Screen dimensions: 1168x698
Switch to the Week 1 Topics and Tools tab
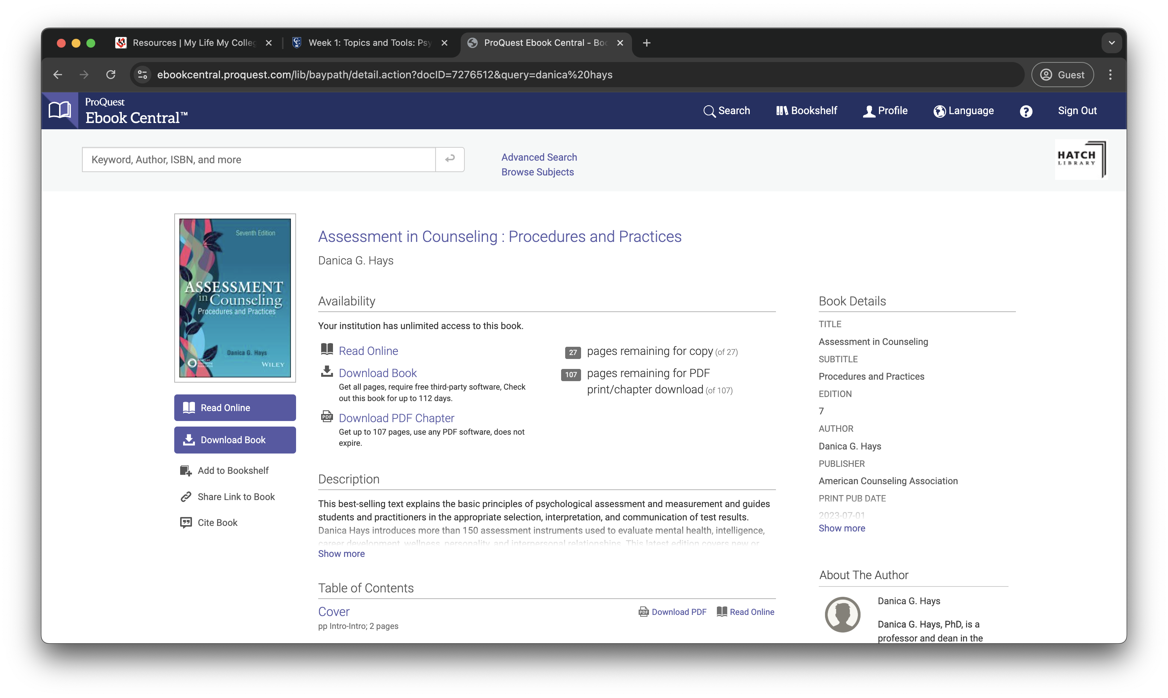pos(370,43)
